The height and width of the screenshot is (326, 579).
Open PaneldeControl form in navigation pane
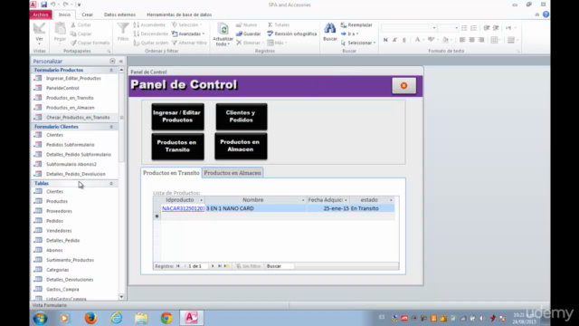(x=62, y=88)
